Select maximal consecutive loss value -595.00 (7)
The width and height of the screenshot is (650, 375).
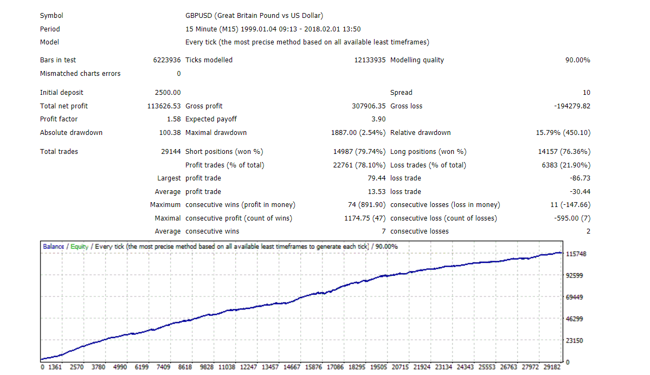pos(572,218)
